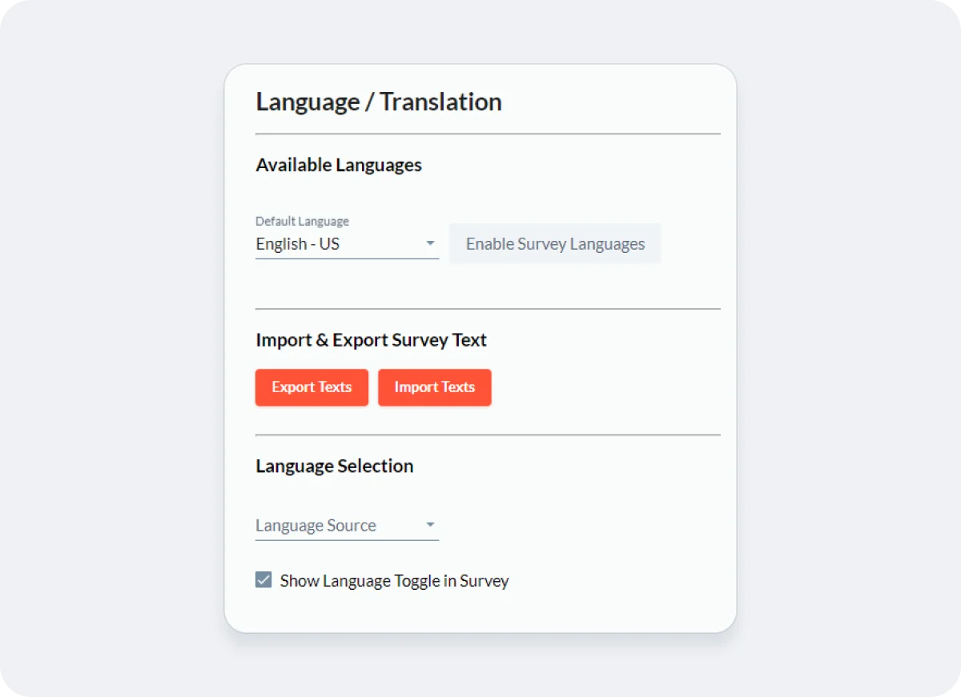Screen dimensions: 961x697
Task: Open the Default Language dropdown
Action: click(x=347, y=244)
